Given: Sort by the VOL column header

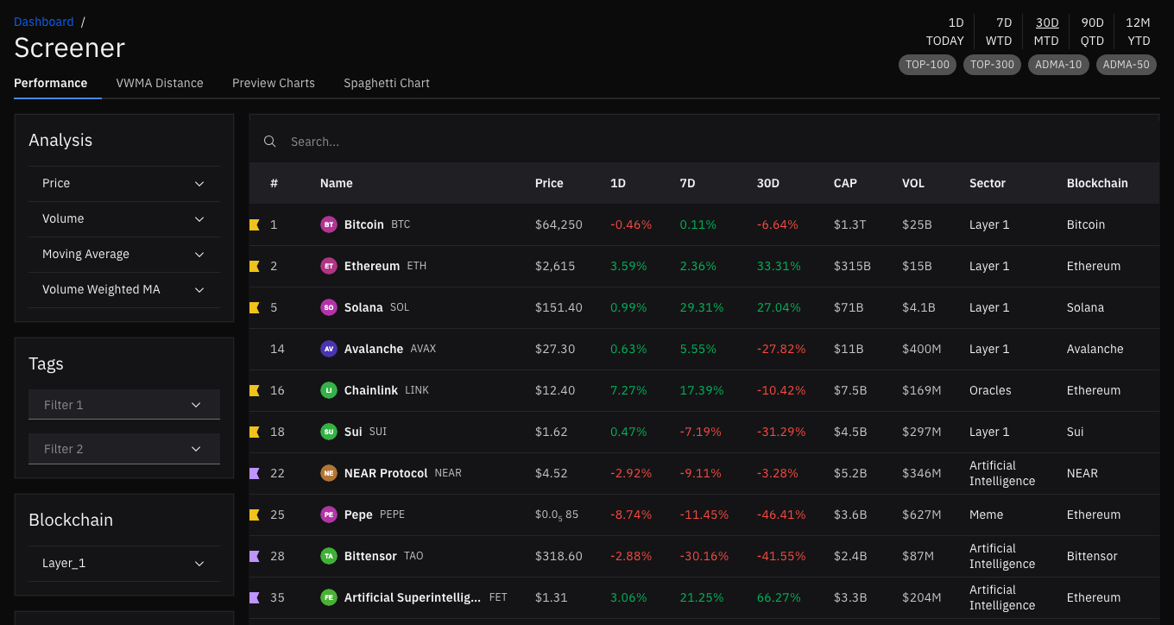Looking at the screenshot, I should [913, 183].
